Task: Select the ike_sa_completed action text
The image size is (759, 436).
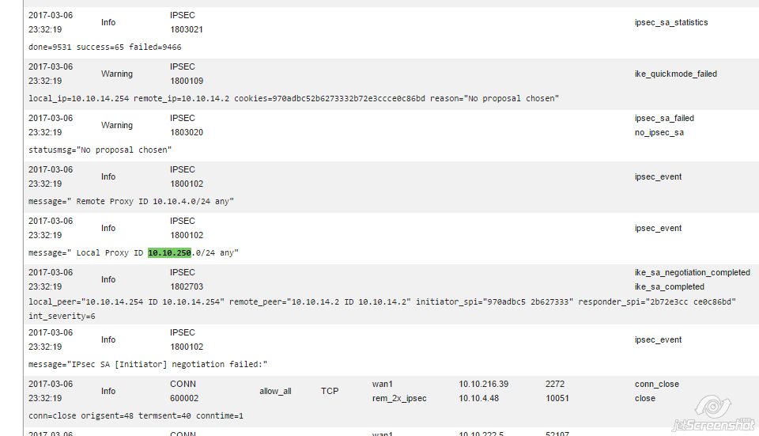Action: 669,286
